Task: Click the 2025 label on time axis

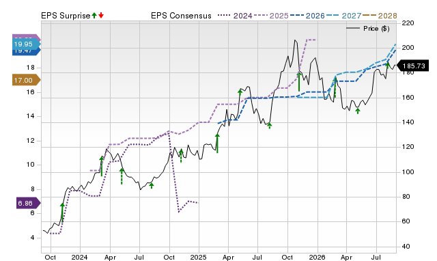Action: coord(198,257)
